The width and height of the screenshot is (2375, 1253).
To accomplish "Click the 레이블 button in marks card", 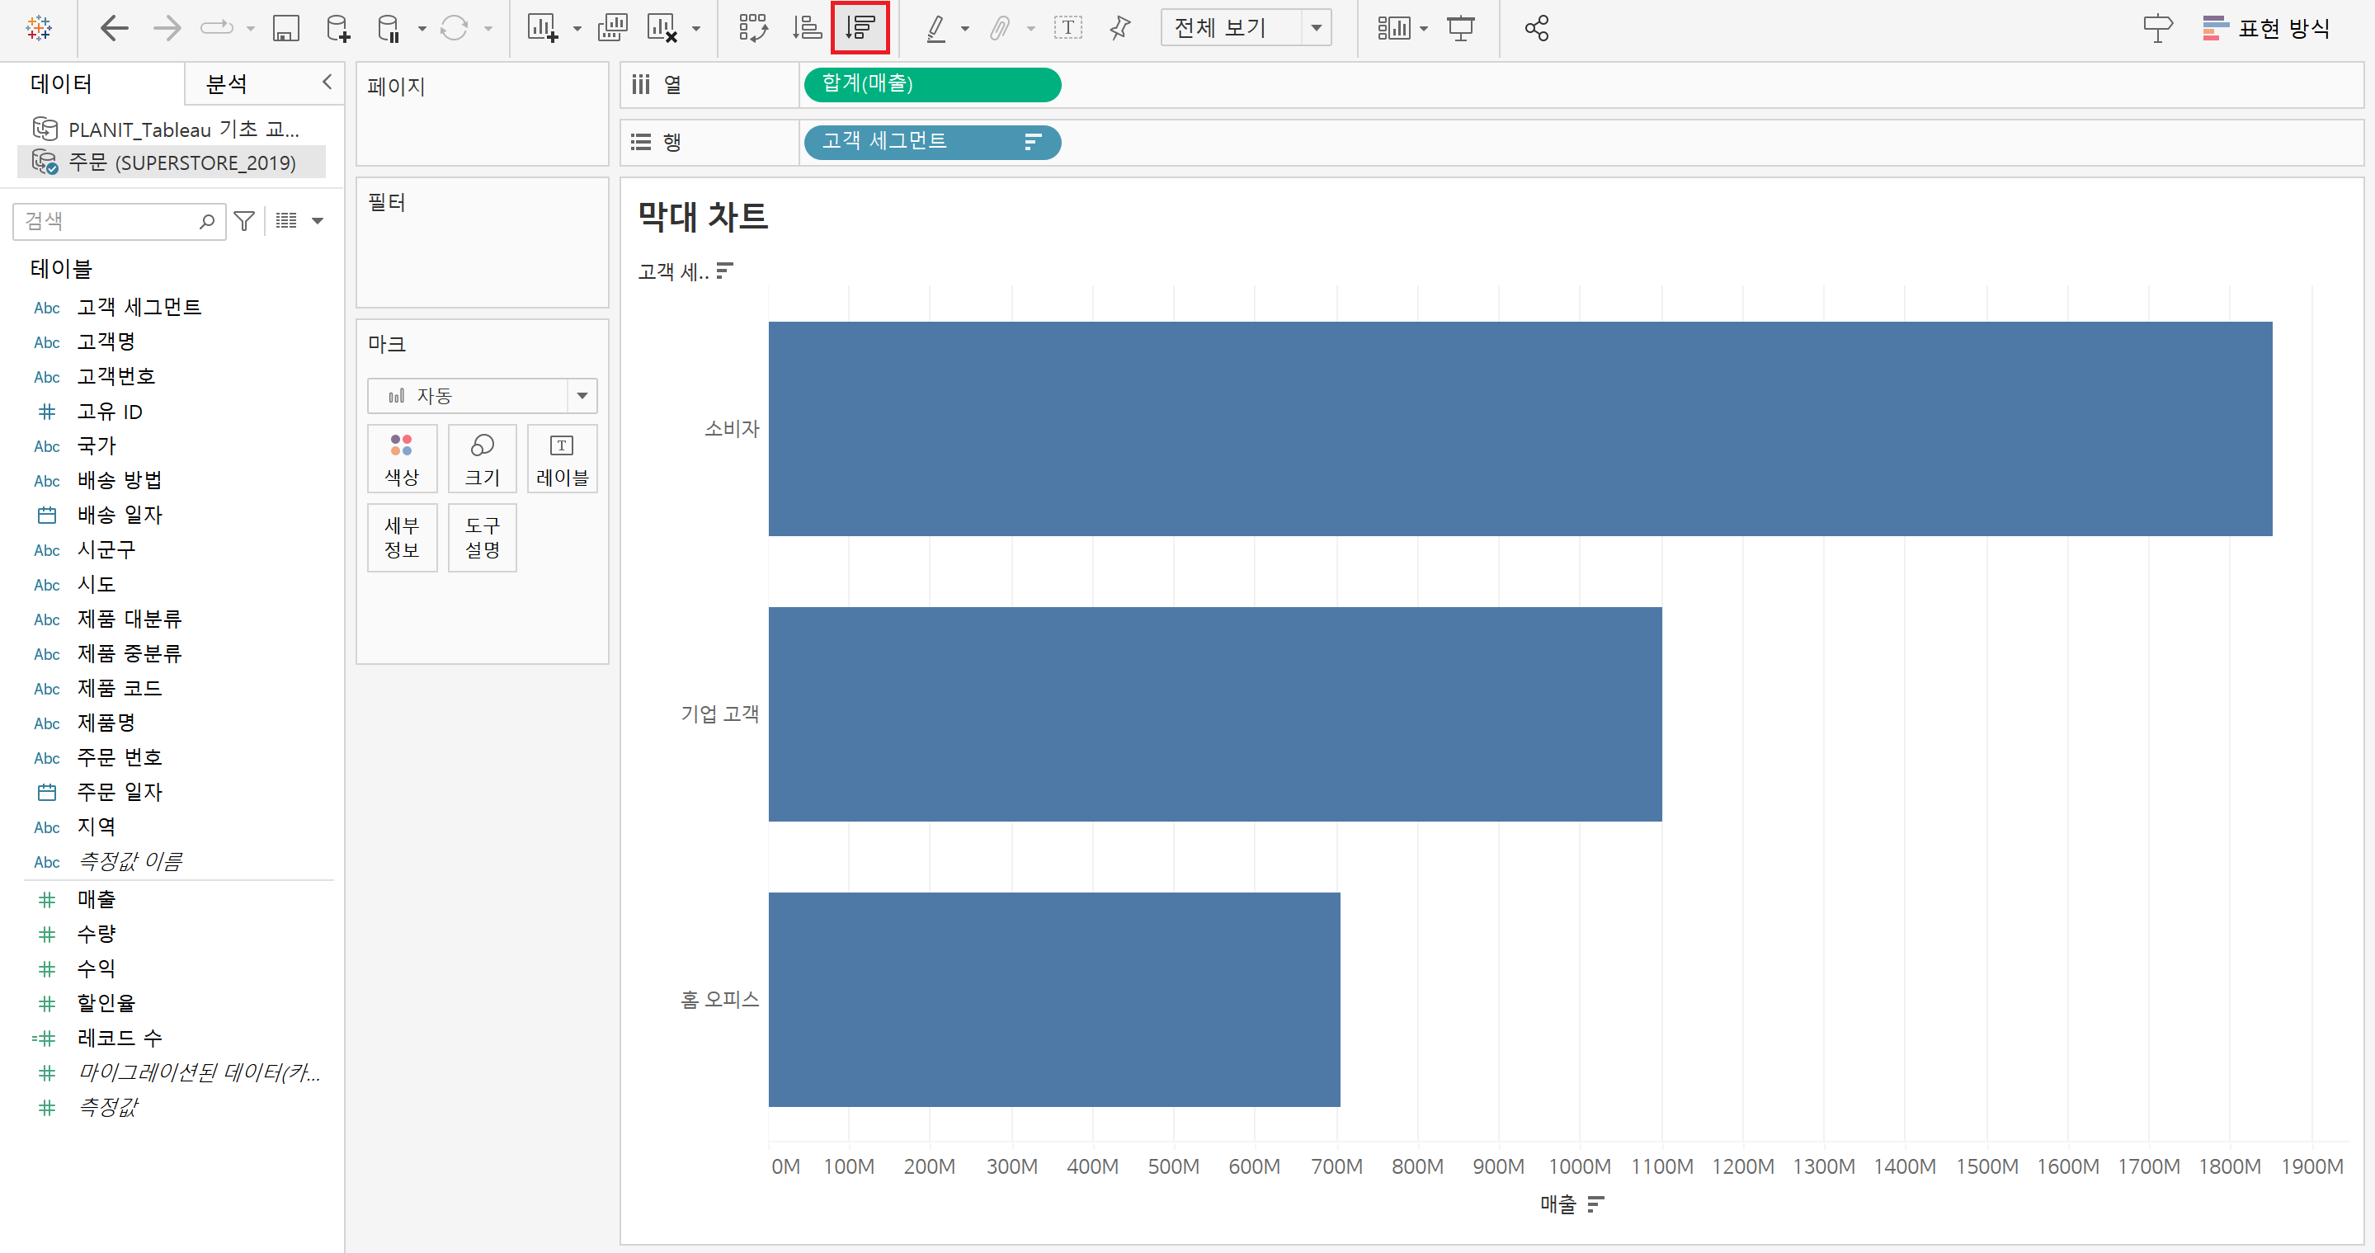I will [x=562, y=459].
